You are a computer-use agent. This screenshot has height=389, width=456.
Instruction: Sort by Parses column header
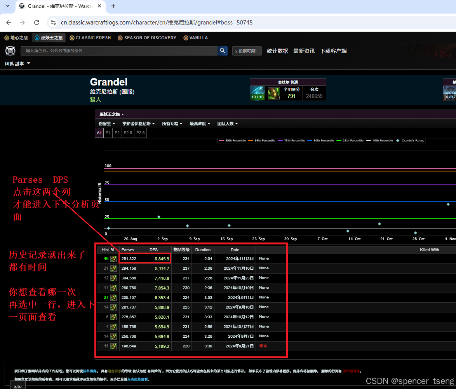click(128, 249)
